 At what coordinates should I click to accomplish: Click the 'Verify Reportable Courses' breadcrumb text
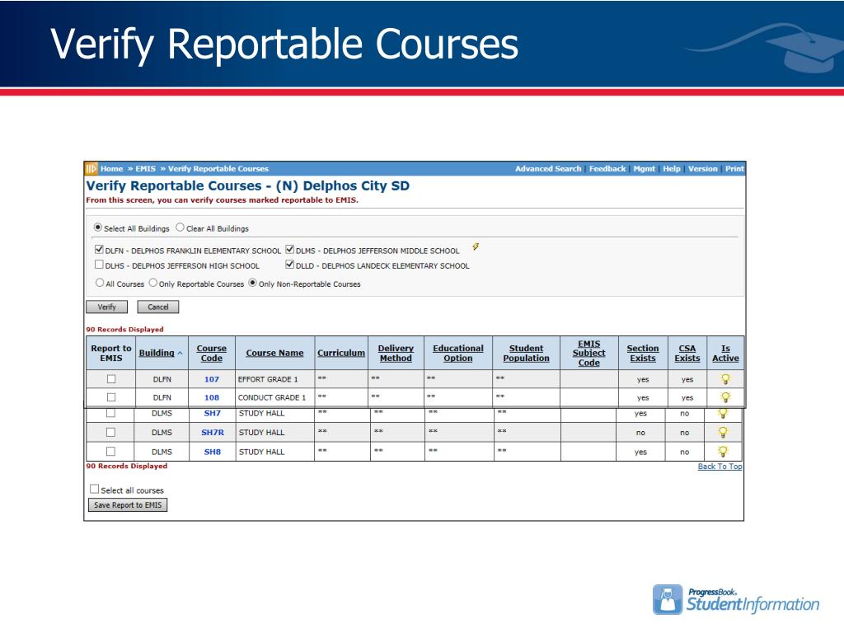[218, 168]
